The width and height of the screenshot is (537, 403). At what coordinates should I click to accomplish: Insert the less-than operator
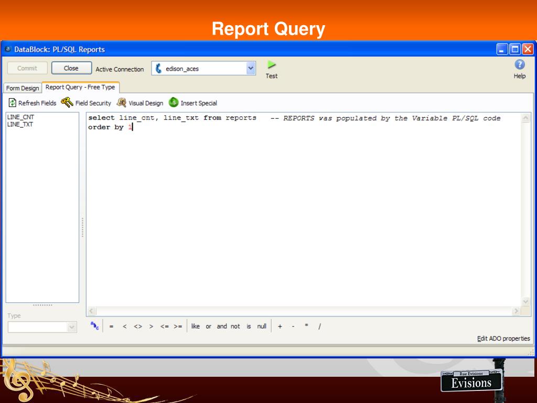click(125, 326)
